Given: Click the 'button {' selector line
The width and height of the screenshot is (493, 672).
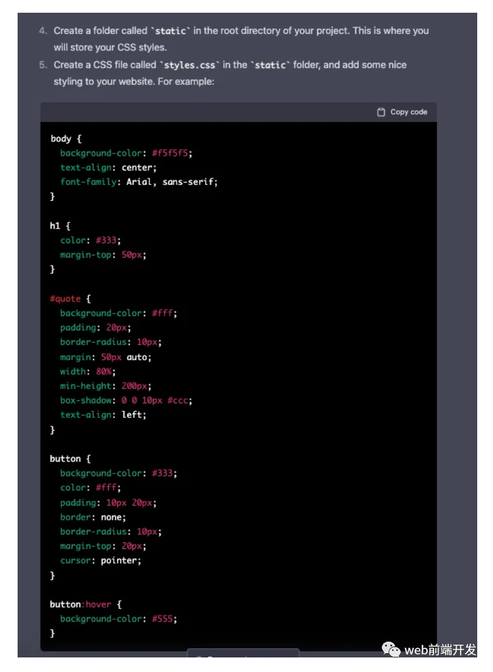Looking at the screenshot, I should point(70,459).
